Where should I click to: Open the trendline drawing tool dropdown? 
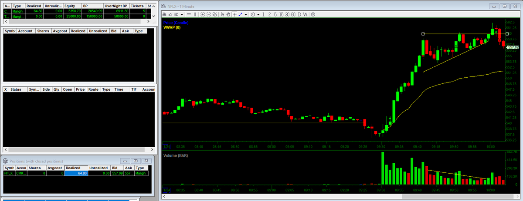246,14
